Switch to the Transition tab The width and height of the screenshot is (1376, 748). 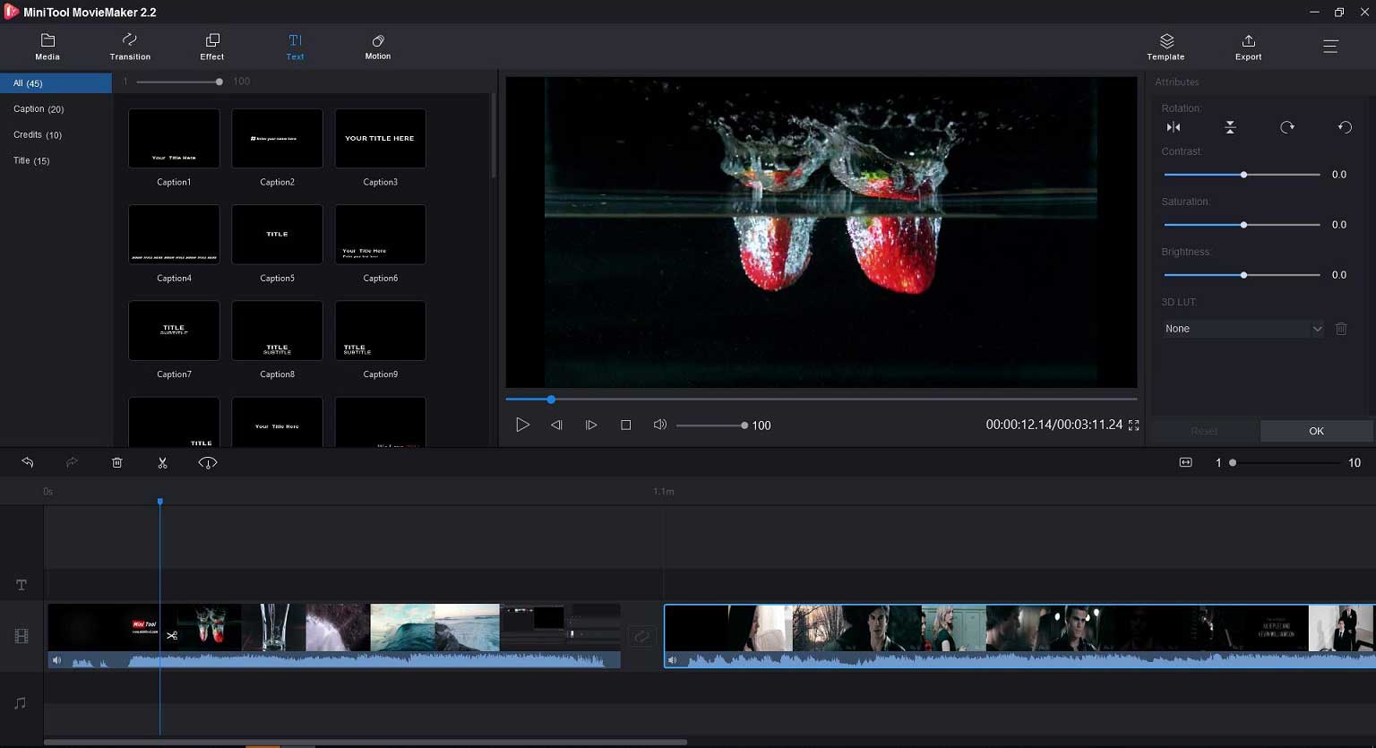[129, 46]
